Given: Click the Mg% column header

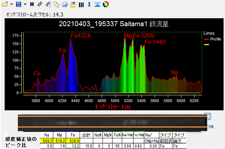Looking at the screenshot, I should pos(107,135).
